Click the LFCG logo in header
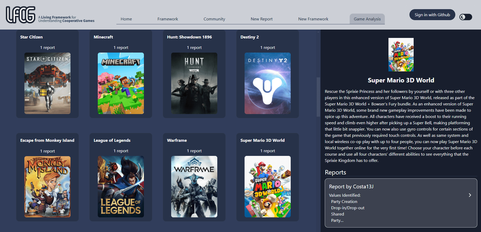 pos(21,15)
